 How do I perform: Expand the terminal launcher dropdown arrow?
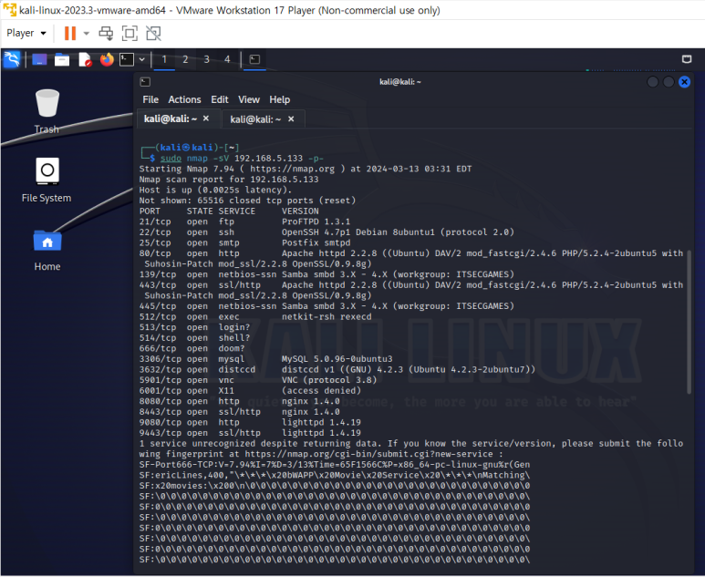click(141, 59)
